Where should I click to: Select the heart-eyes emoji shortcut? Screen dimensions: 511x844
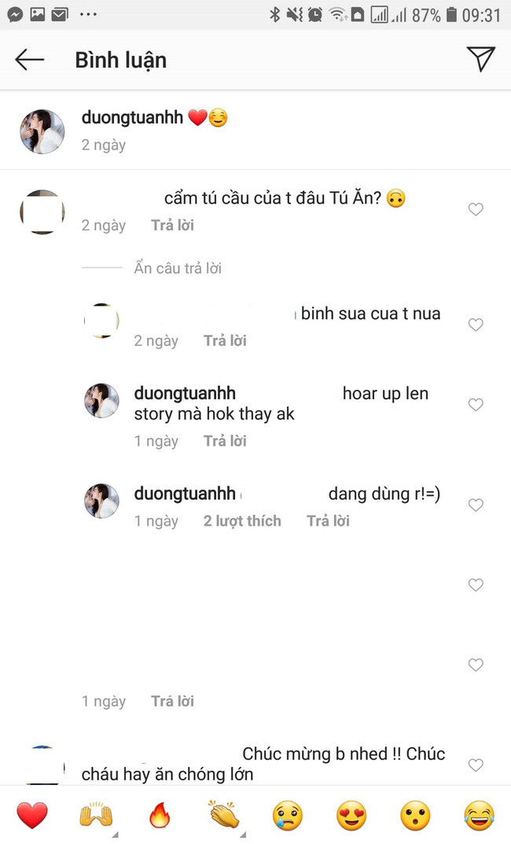(x=351, y=816)
